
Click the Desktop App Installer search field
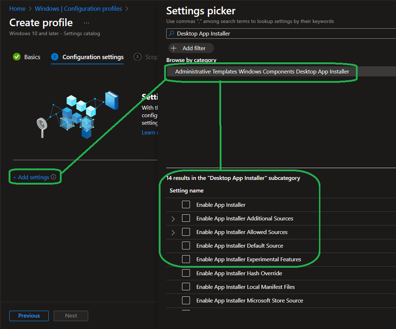[280, 34]
